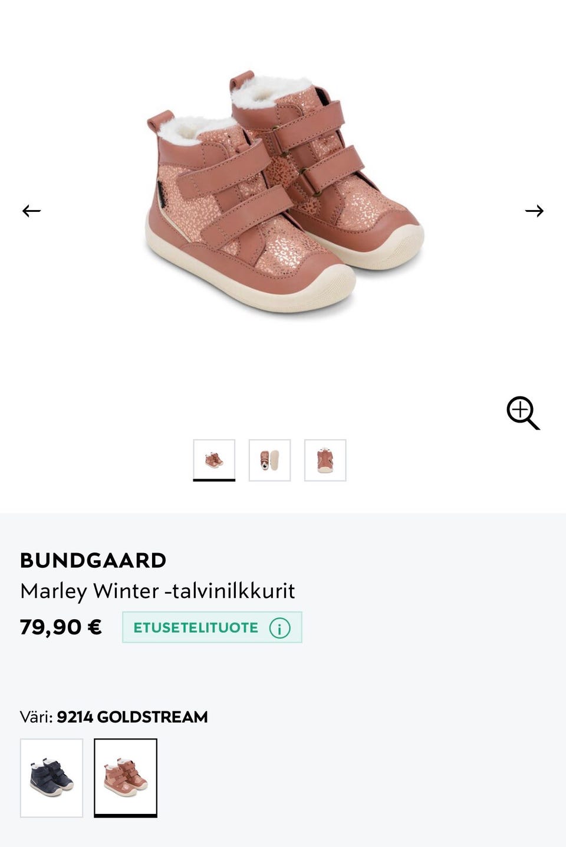
Task: Go to the next product image
Action: coord(534,211)
